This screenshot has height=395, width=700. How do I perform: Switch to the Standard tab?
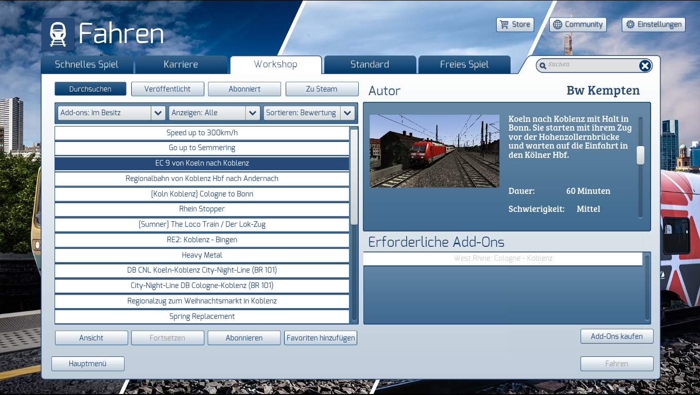click(370, 65)
